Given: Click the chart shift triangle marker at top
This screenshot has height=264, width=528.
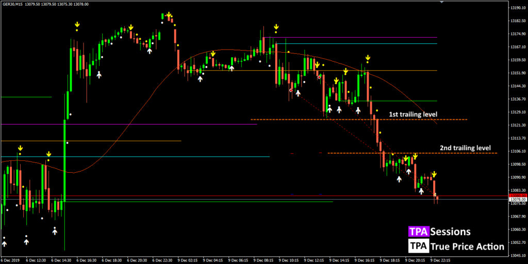Looking at the screenshot, I should click(441, 3).
